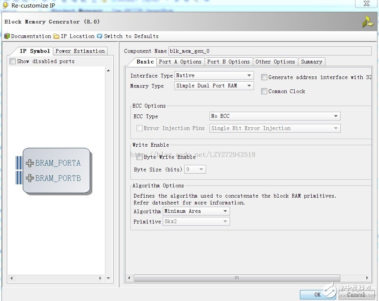Screen dimensions: 379x301
Task: Expand the ECC Type dropdown
Action: 275,116
